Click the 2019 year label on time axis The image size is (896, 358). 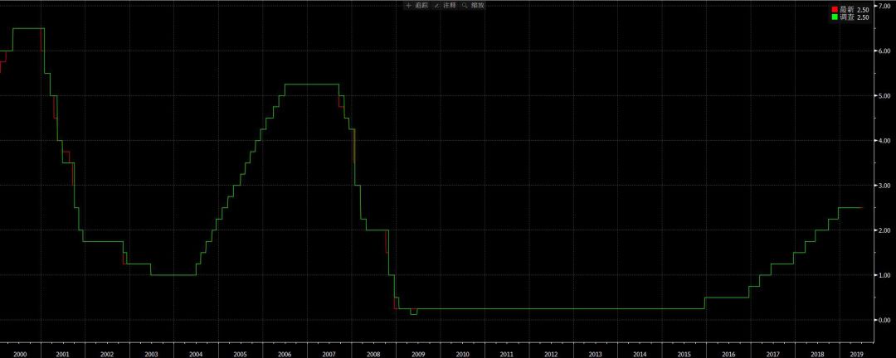click(x=856, y=354)
